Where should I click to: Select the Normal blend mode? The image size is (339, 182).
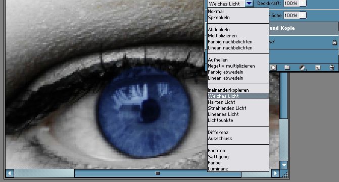point(238,12)
